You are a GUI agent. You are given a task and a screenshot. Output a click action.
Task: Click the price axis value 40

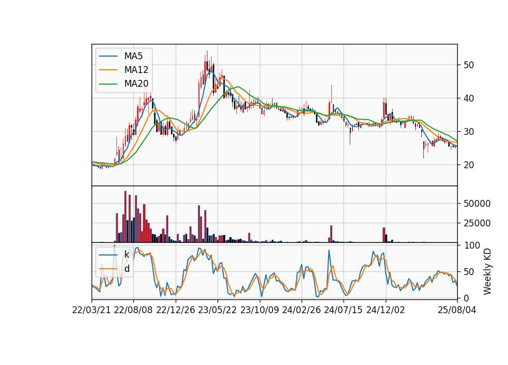[468, 98]
